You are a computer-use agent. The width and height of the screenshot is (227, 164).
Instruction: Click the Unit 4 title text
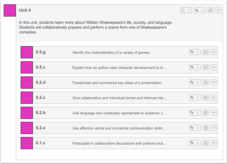[x=25, y=10]
